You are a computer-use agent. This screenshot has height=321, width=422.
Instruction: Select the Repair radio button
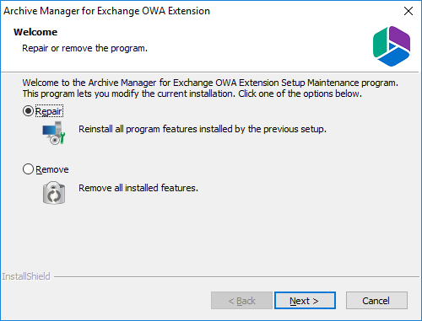point(28,111)
